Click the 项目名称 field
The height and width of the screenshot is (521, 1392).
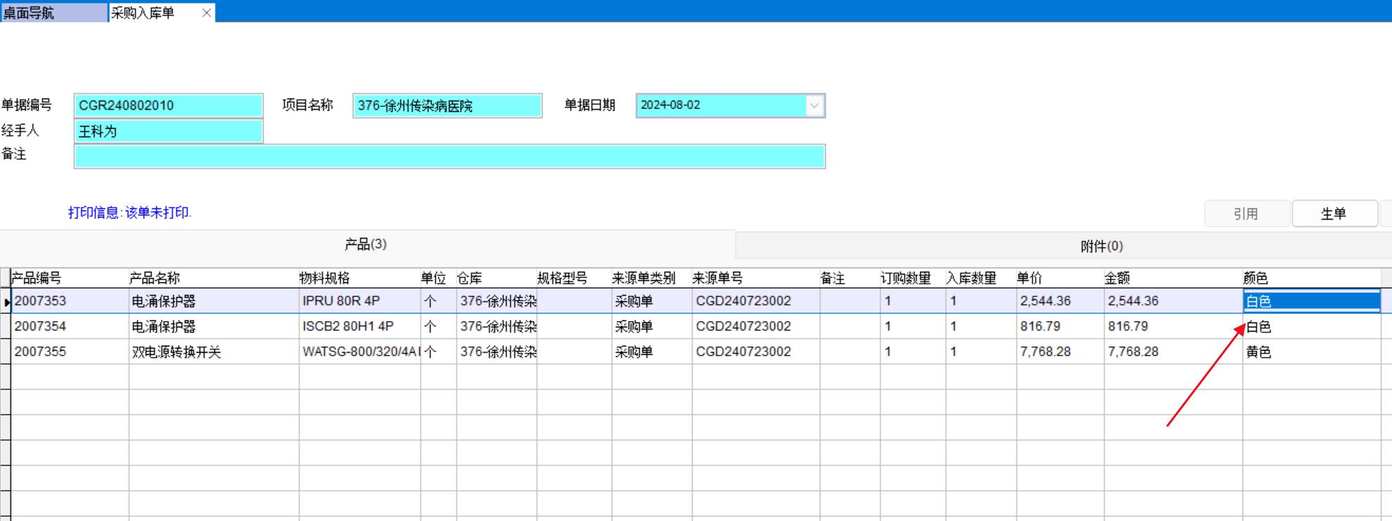point(447,106)
